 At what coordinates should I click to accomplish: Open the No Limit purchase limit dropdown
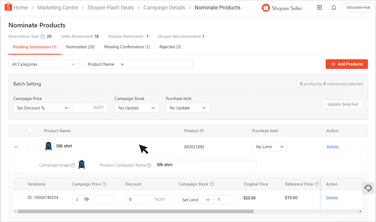click(x=270, y=147)
